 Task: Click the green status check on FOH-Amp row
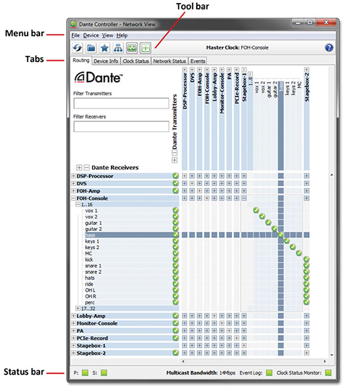[x=175, y=191]
